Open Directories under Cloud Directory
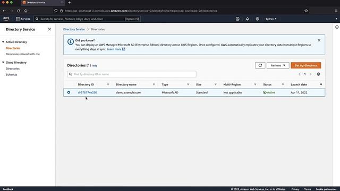 point(13,68)
